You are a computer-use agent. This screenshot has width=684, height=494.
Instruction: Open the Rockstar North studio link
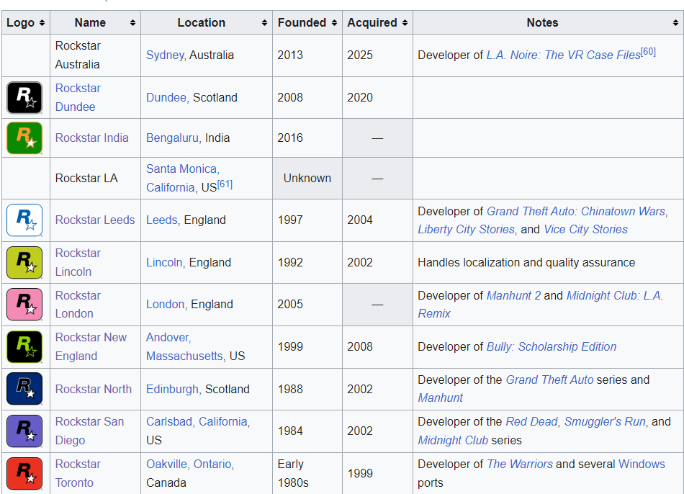[94, 389]
